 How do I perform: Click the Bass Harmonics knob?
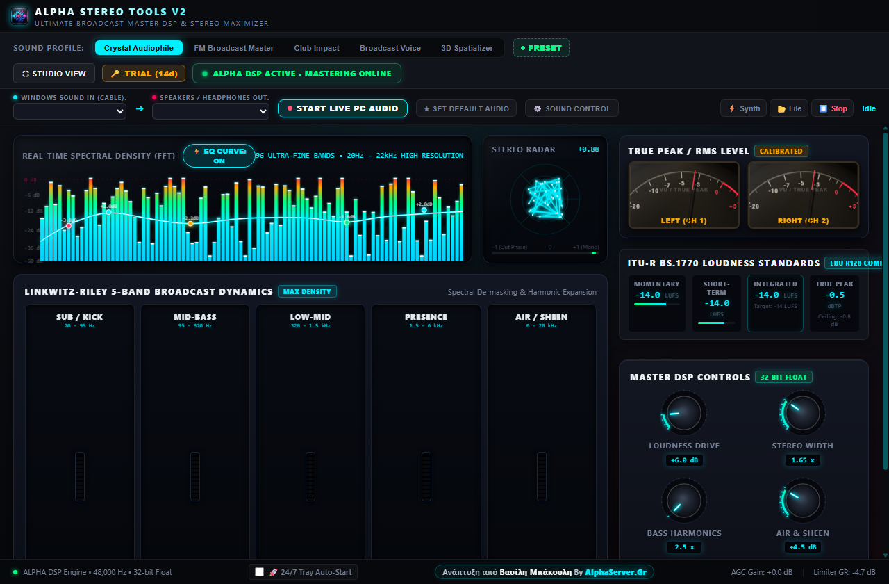684,501
